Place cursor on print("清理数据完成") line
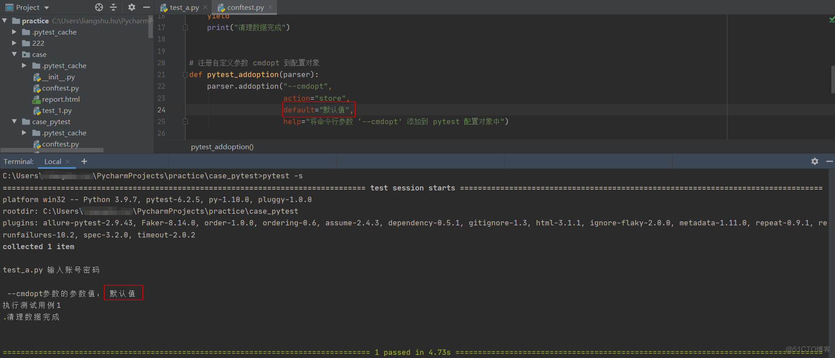Screen dimensions: 835x358 [248, 27]
